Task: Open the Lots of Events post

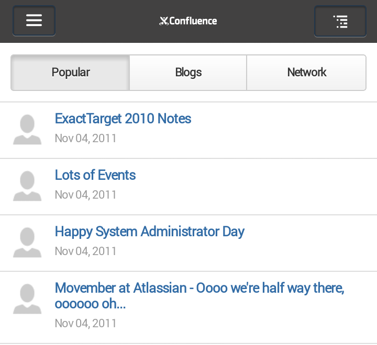Action: [95, 175]
